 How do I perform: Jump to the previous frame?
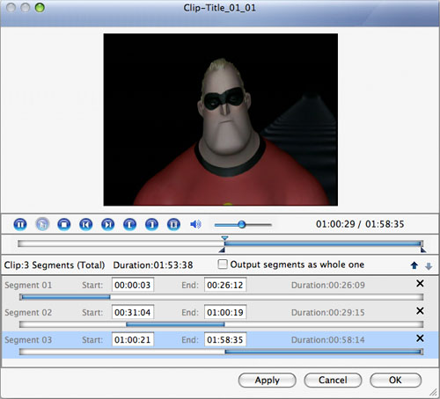[x=86, y=224]
